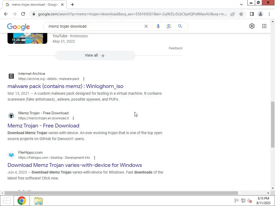Expand the tab search dropdown
The image size is (275, 206).
pos(241,5)
